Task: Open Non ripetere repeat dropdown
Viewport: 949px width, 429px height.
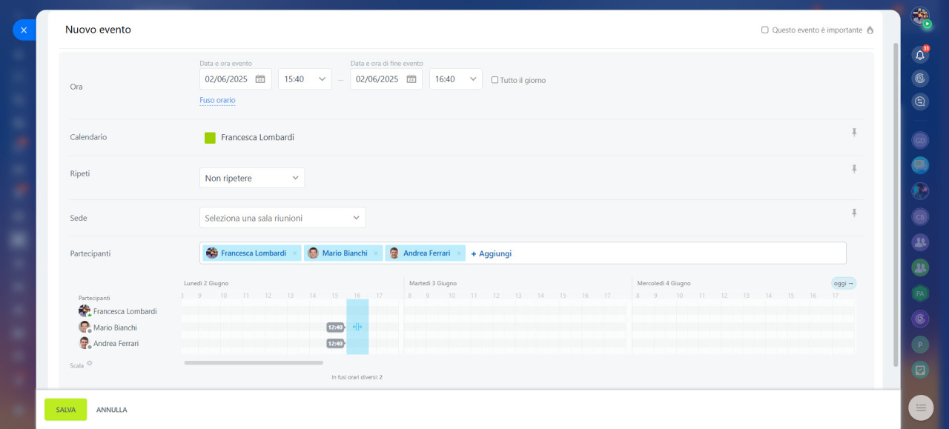Action: pyautogui.click(x=252, y=178)
